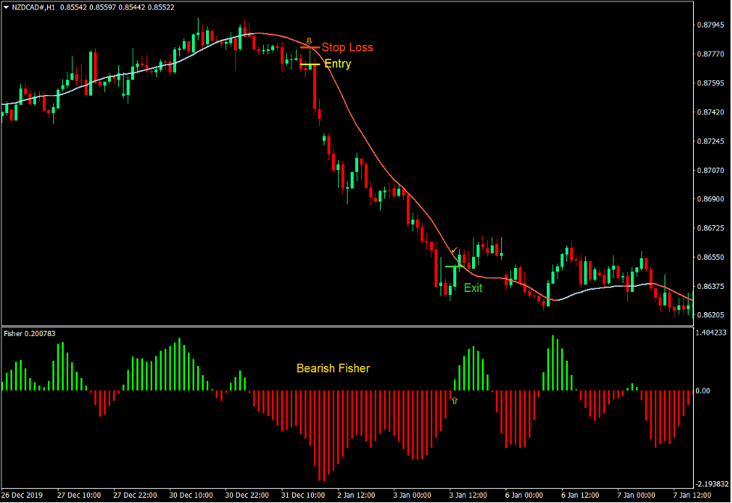This screenshot has height=503, width=732.
Task: Select the yellow Entry horizontal line
Action: [x=309, y=65]
